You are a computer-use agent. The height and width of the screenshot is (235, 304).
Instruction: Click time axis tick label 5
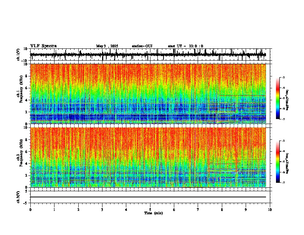(150, 210)
